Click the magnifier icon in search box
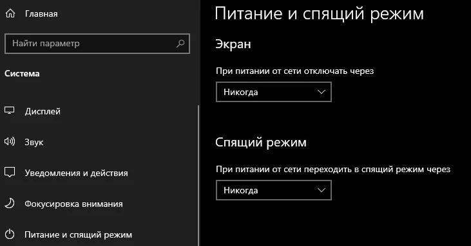471x246 pixels. pos(180,44)
